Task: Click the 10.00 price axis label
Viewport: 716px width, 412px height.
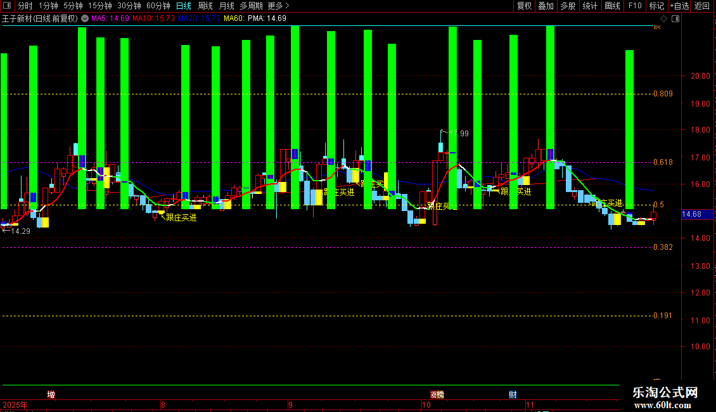Action: point(700,346)
